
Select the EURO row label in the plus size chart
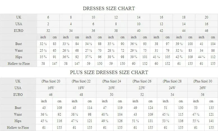click(18, 95)
